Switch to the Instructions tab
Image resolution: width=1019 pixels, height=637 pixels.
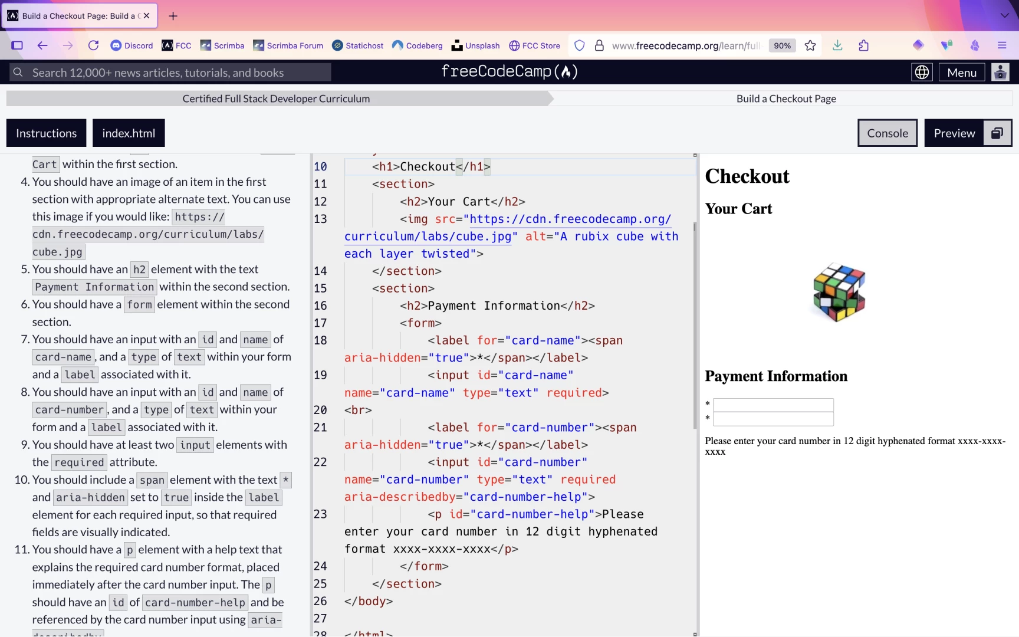(46, 133)
